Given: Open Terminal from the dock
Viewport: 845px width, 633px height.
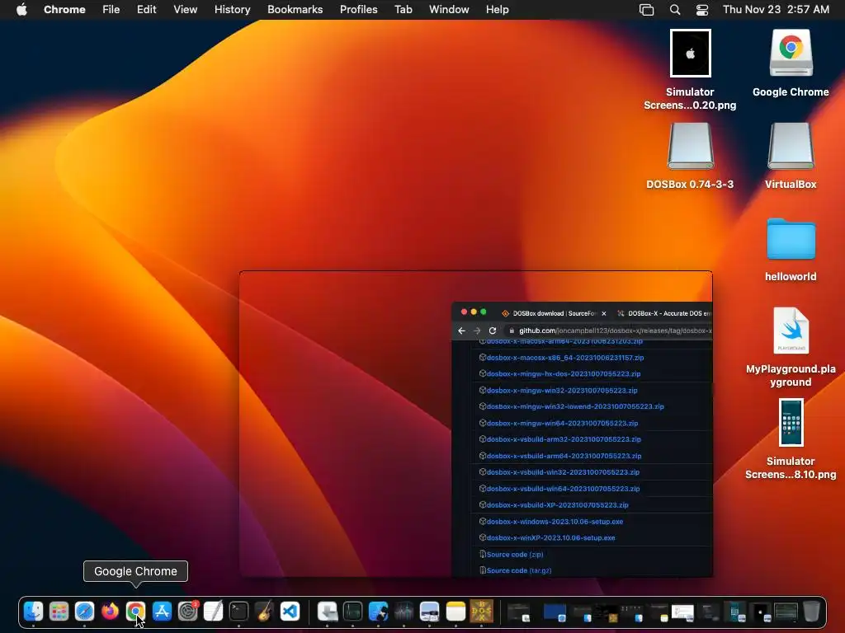Looking at the screenshot, I should [238, 612].
